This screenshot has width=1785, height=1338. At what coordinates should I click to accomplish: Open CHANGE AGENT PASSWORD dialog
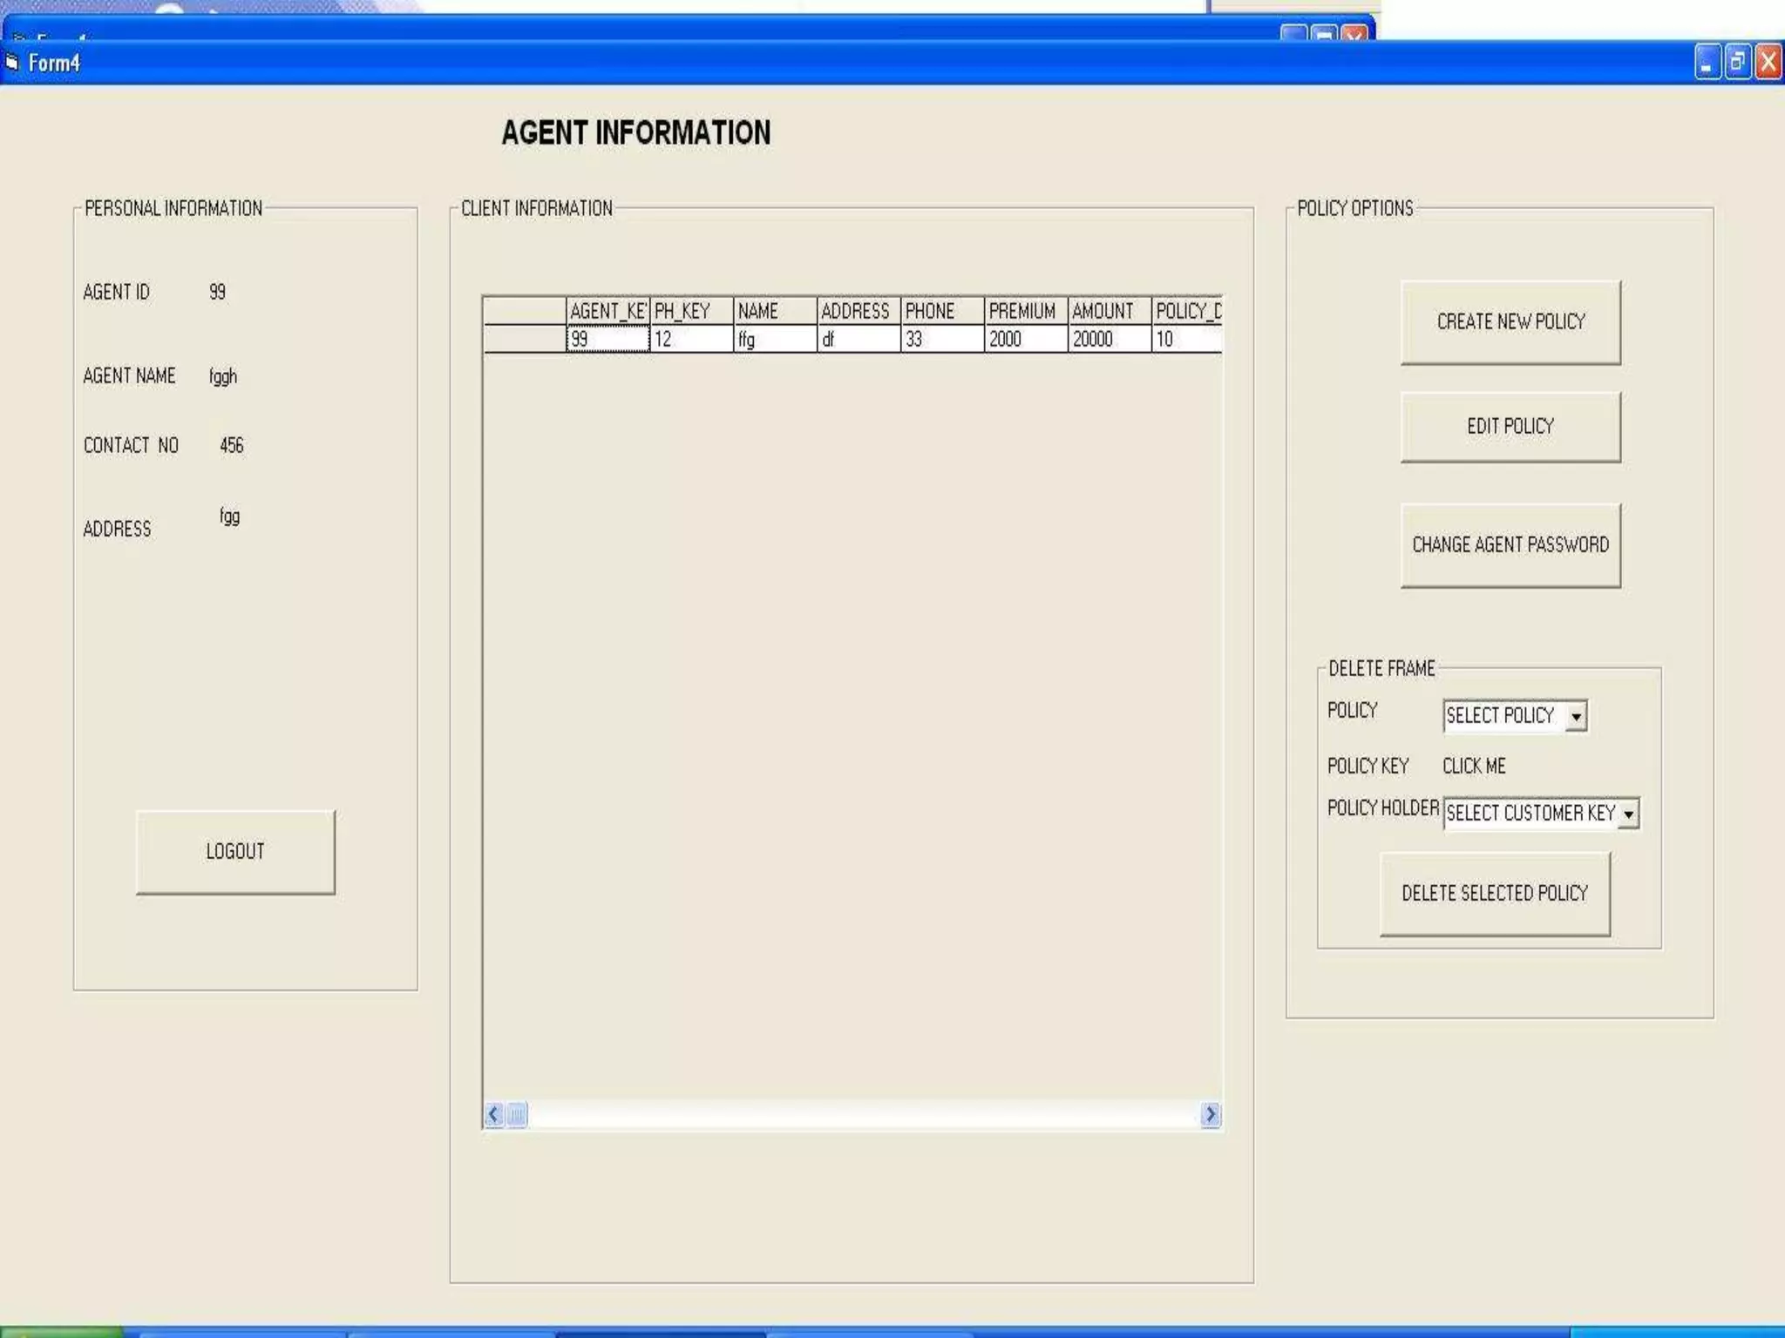[x=1510, y=544]
